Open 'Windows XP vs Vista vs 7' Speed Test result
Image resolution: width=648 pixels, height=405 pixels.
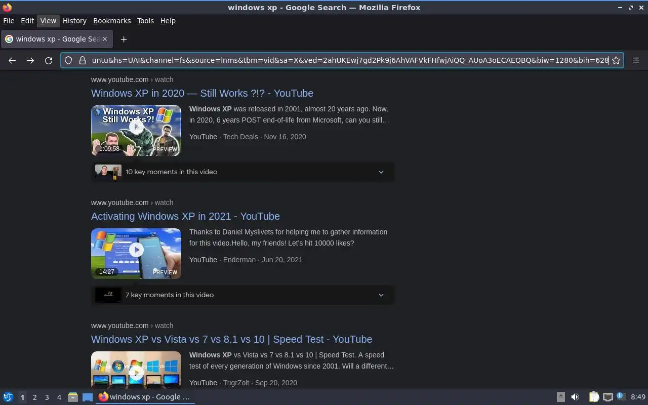click(x=231, y=339)
